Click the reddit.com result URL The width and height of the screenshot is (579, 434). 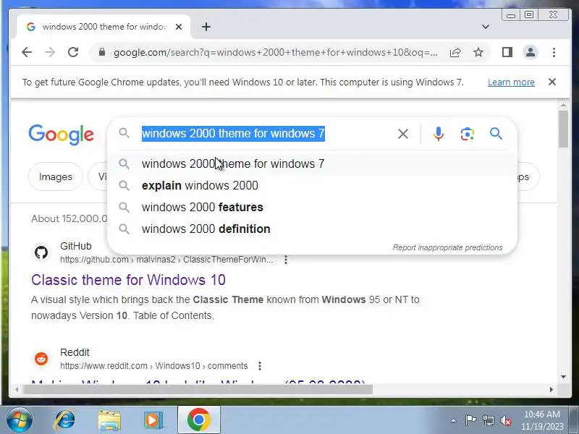tap(154, 366)
